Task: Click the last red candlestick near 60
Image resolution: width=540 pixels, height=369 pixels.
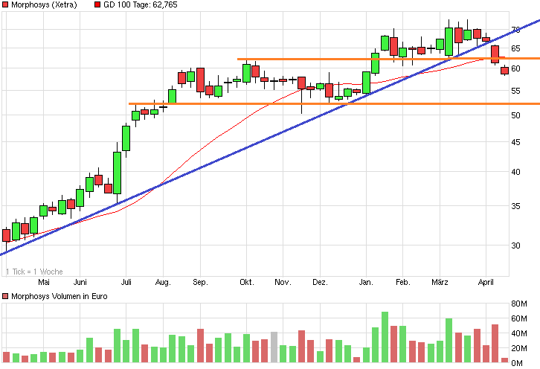Action: pyautogui.click(x=504, y=71)
